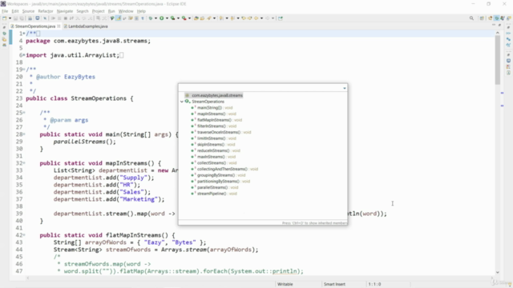
Task: Click the Save toolbar icon
Action: [x=16, y=18]
